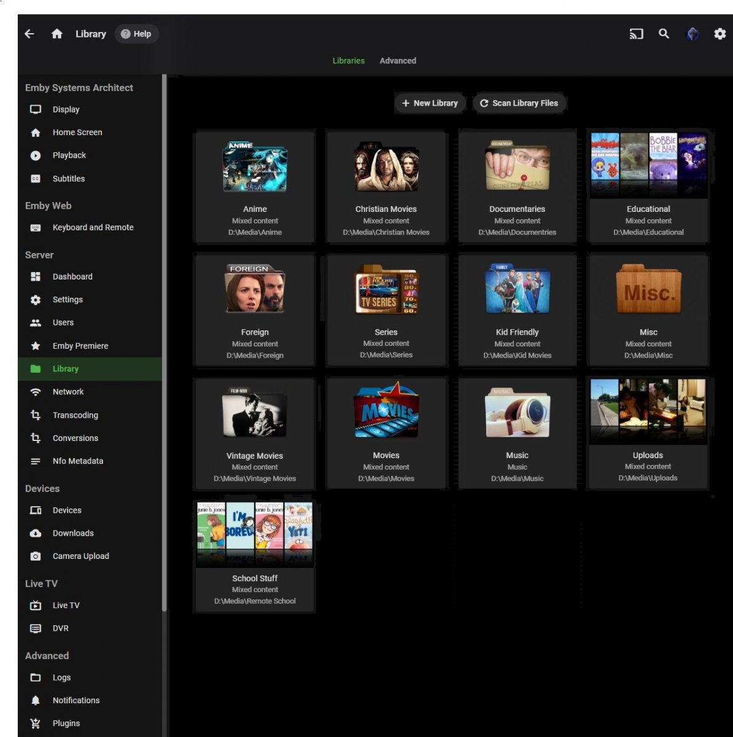Select the Libraries tab
The width and height of the screenshot is (733, 737).
(348, 61)
